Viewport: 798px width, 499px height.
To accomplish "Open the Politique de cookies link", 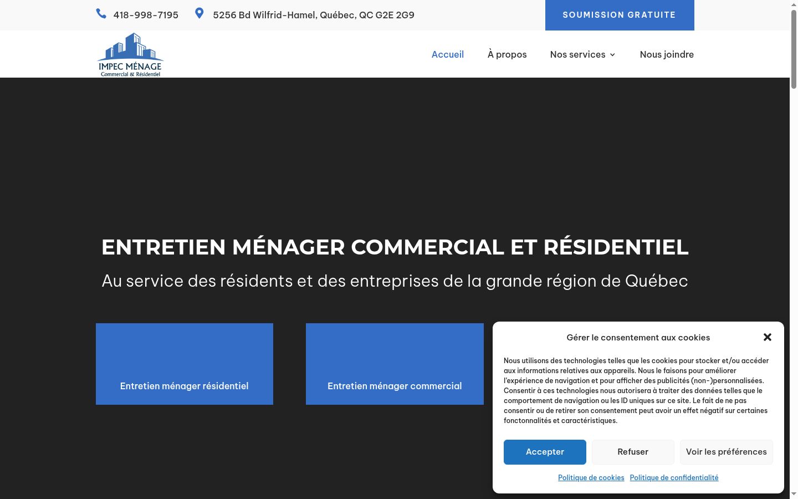I will pyautogui.click(x=591, y=478).
